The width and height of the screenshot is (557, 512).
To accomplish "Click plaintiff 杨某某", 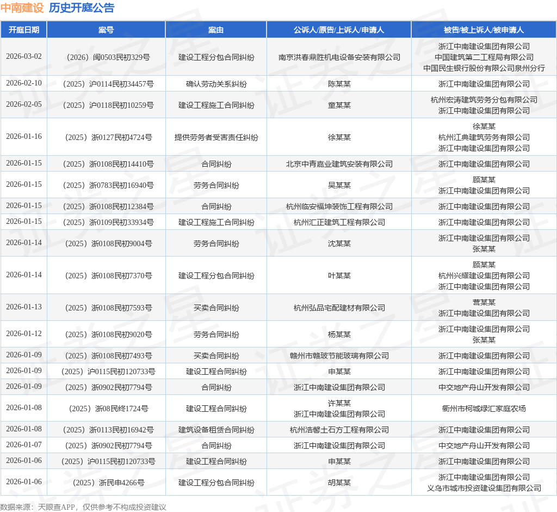I will [x=339, y=334].
